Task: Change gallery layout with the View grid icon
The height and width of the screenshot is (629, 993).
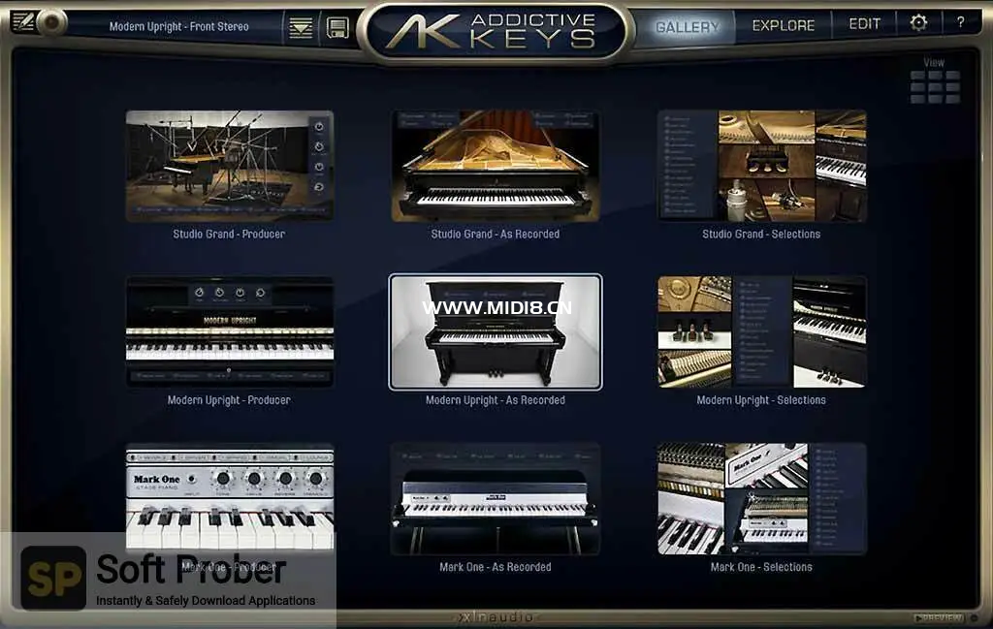Action: [x=935, y=86]
